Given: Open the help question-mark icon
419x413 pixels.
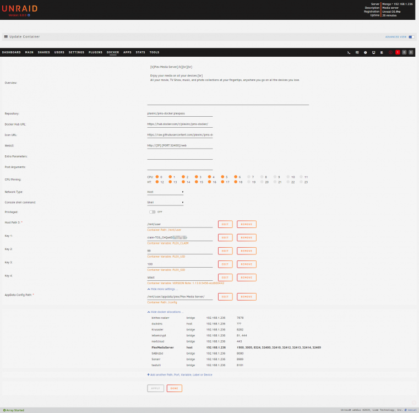Looking at the screenshot, I should [365, 52].
